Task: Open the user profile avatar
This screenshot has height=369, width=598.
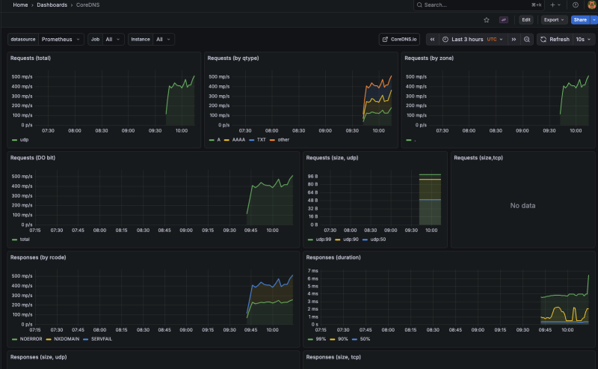Action: (592, 5)
